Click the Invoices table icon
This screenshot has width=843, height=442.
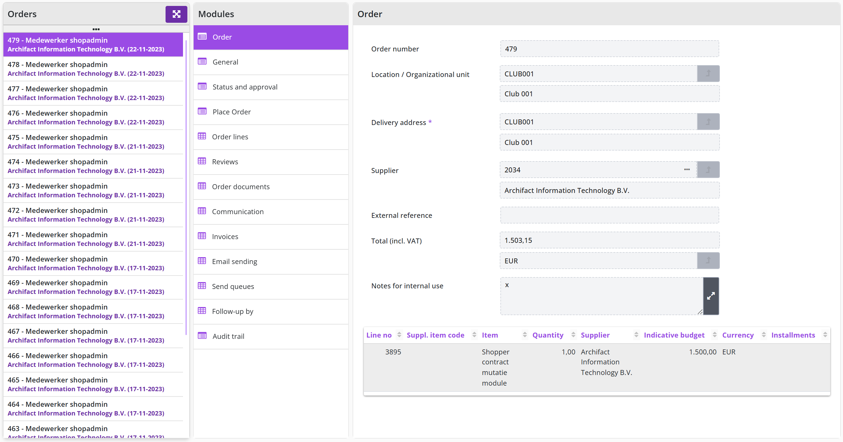point(202,236)
